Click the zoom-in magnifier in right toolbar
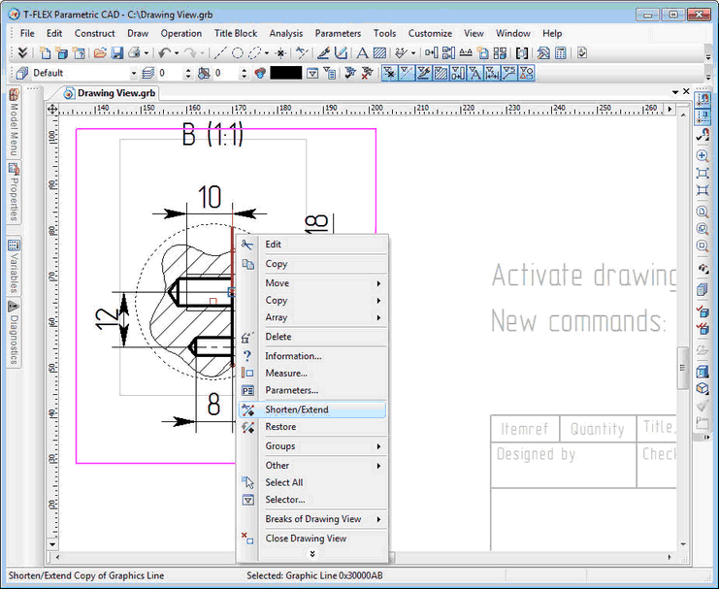The width and height of the screenshot is (719, 589). pos(703,155)
